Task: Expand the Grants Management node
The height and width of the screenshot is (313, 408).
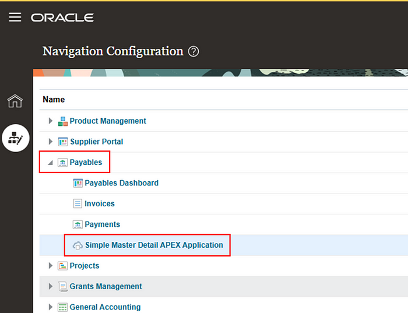Action: point(51,286)
